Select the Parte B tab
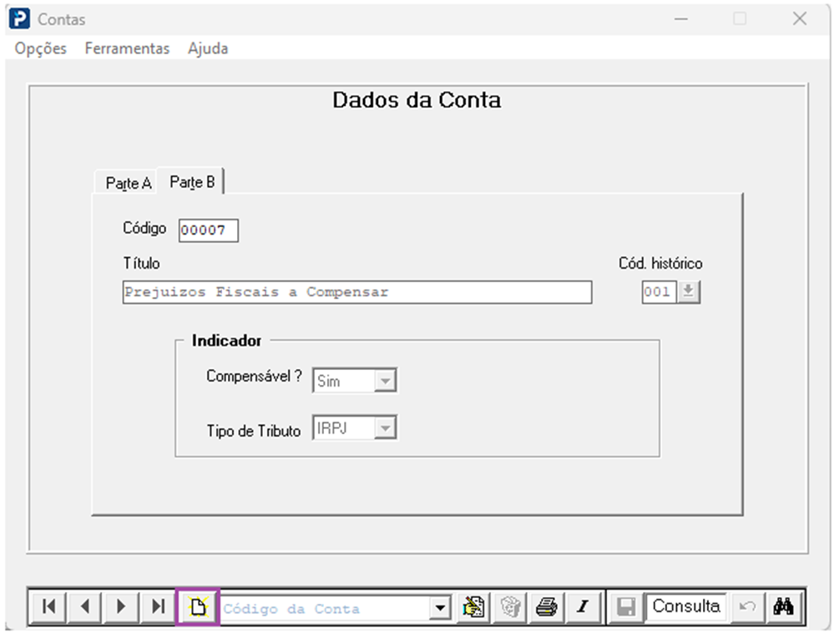 pos(192,182)
